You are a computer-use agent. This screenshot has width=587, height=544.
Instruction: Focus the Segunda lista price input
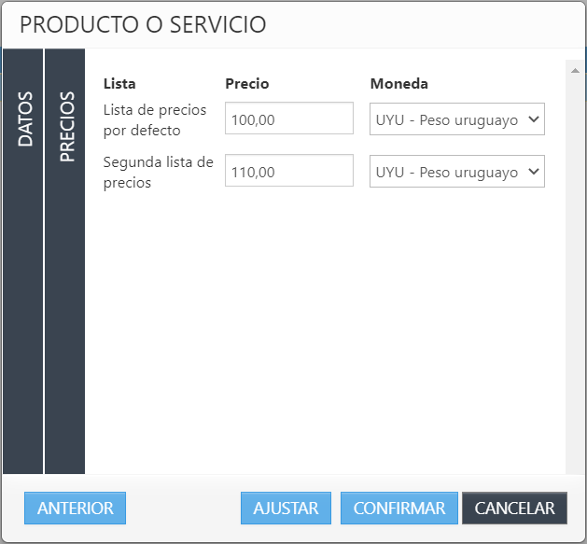[288, 172]
